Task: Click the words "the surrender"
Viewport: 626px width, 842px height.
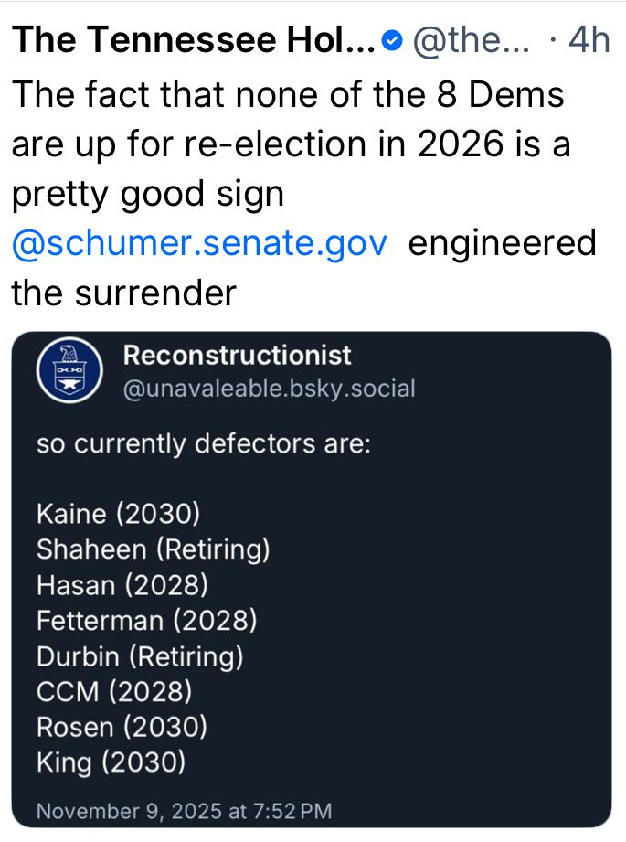Action: [x=123, y=293]
